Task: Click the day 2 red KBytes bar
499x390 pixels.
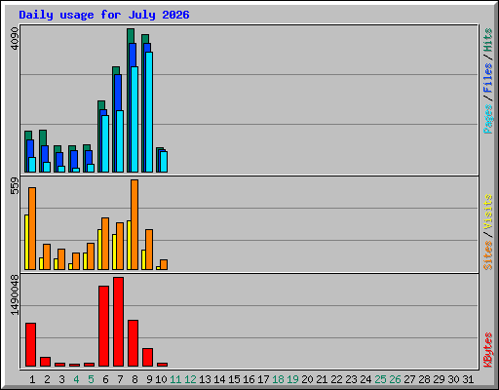Action: pyautogui.click(x=45, y=362)
